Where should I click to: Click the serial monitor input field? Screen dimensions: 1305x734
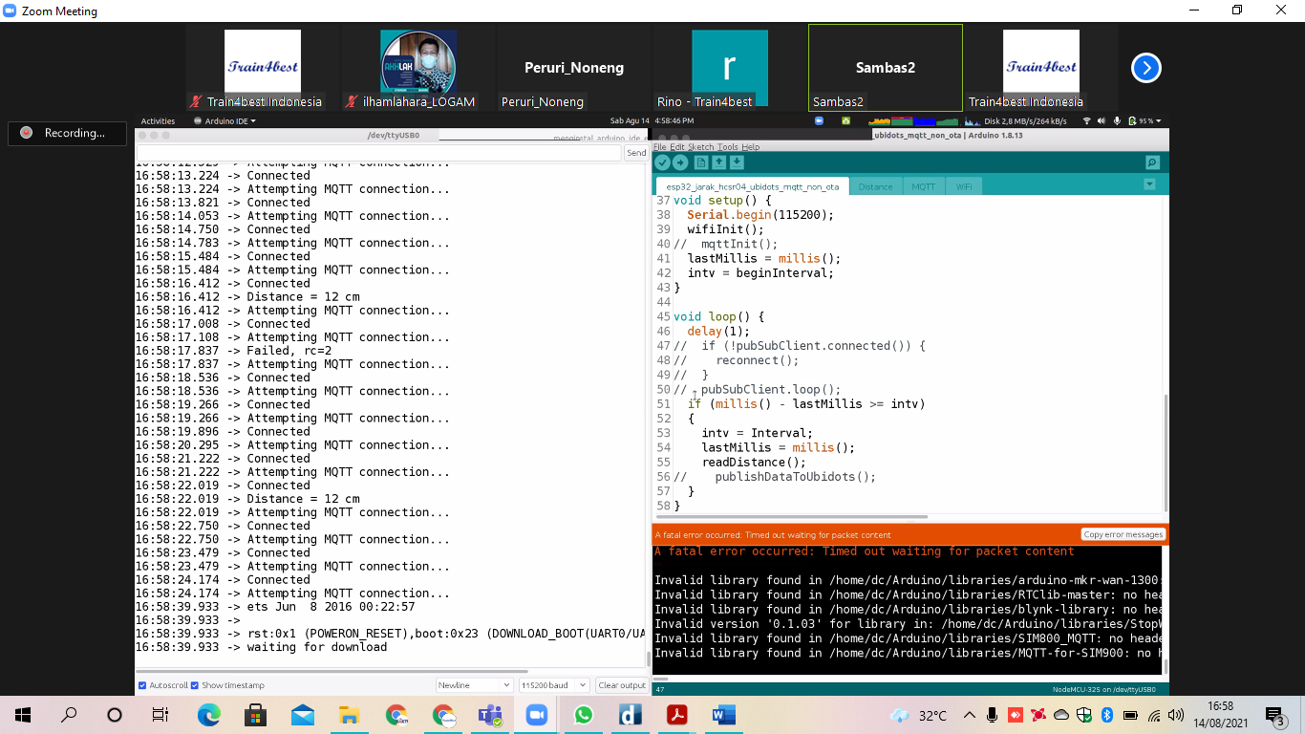pos(379,153)
